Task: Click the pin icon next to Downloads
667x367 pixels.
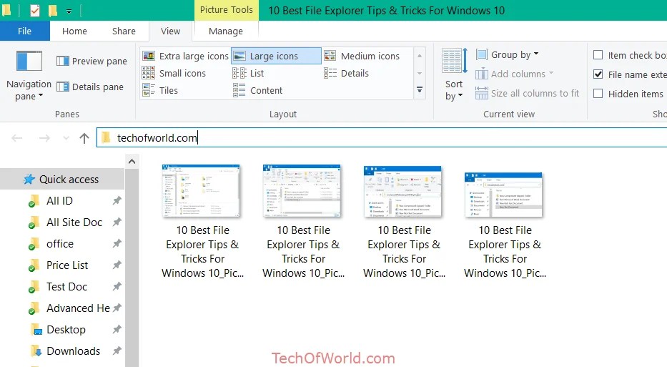Action: (x=117, y=351)
